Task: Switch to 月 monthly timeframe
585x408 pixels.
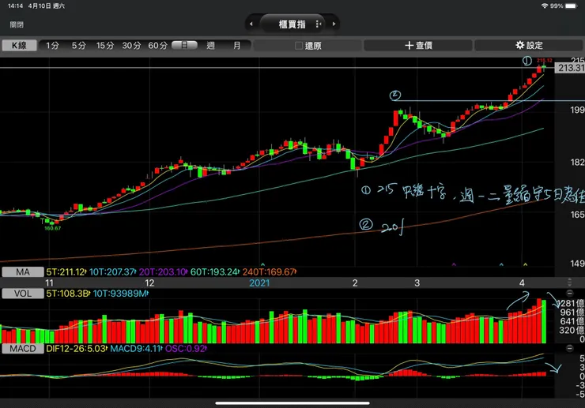Action: (237, 46)
